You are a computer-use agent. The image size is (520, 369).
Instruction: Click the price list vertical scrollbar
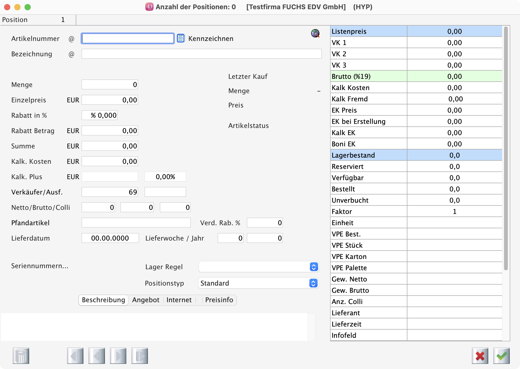point(506,148)
